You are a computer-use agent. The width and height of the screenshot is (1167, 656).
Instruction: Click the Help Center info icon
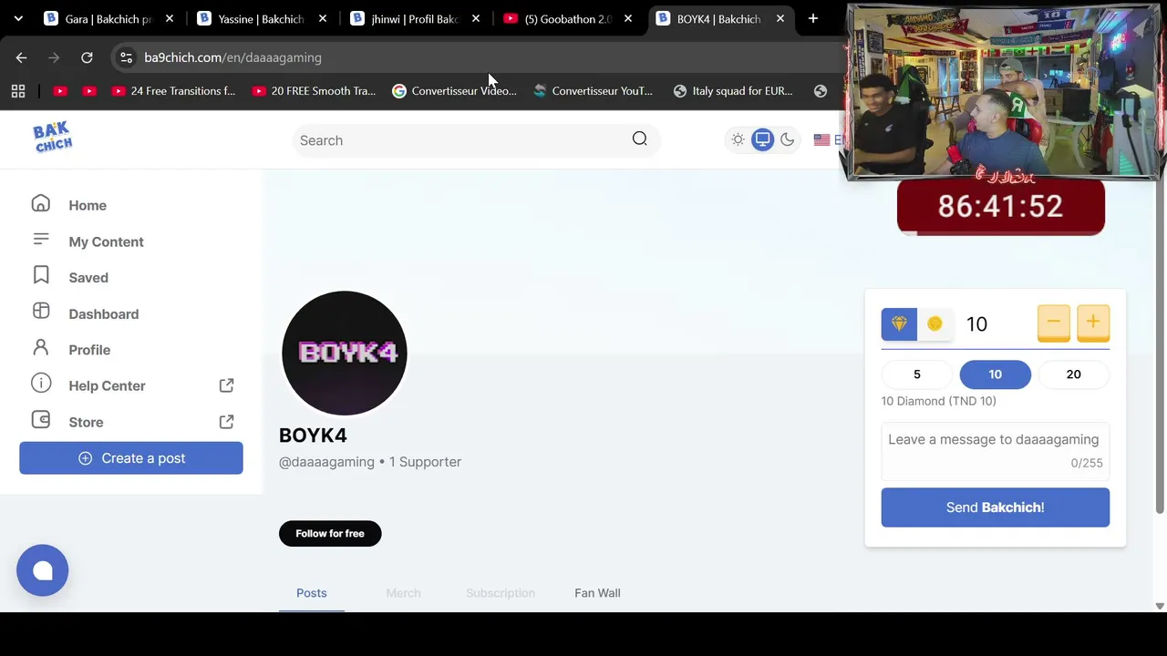coord(41,384)
